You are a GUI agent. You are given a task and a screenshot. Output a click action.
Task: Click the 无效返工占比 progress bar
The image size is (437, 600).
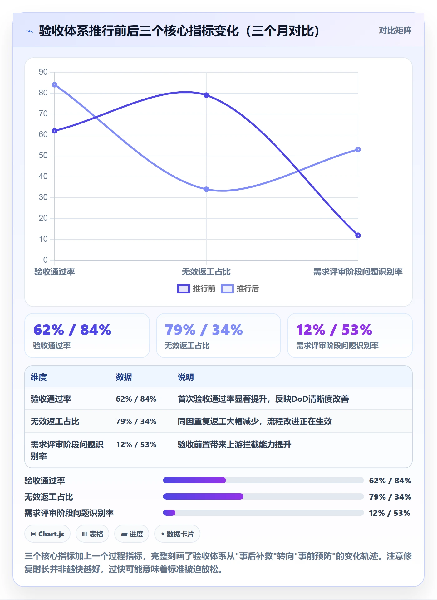[x=263, y=496]
